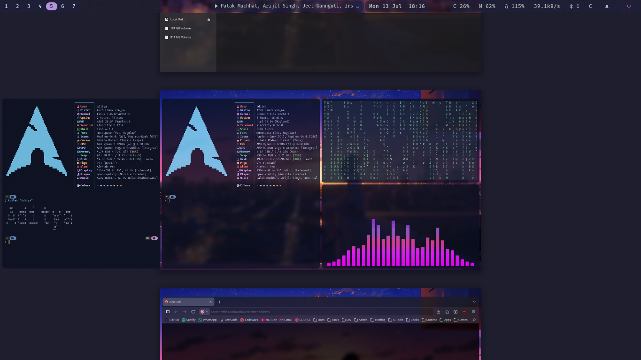This screenshot has width=641, height=360.
Task: Open the COURSE bookmark
Action: [x=303, y=320]
